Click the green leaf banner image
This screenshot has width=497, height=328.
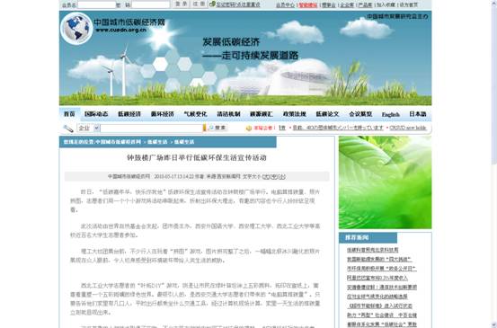(x=385, y=182)
